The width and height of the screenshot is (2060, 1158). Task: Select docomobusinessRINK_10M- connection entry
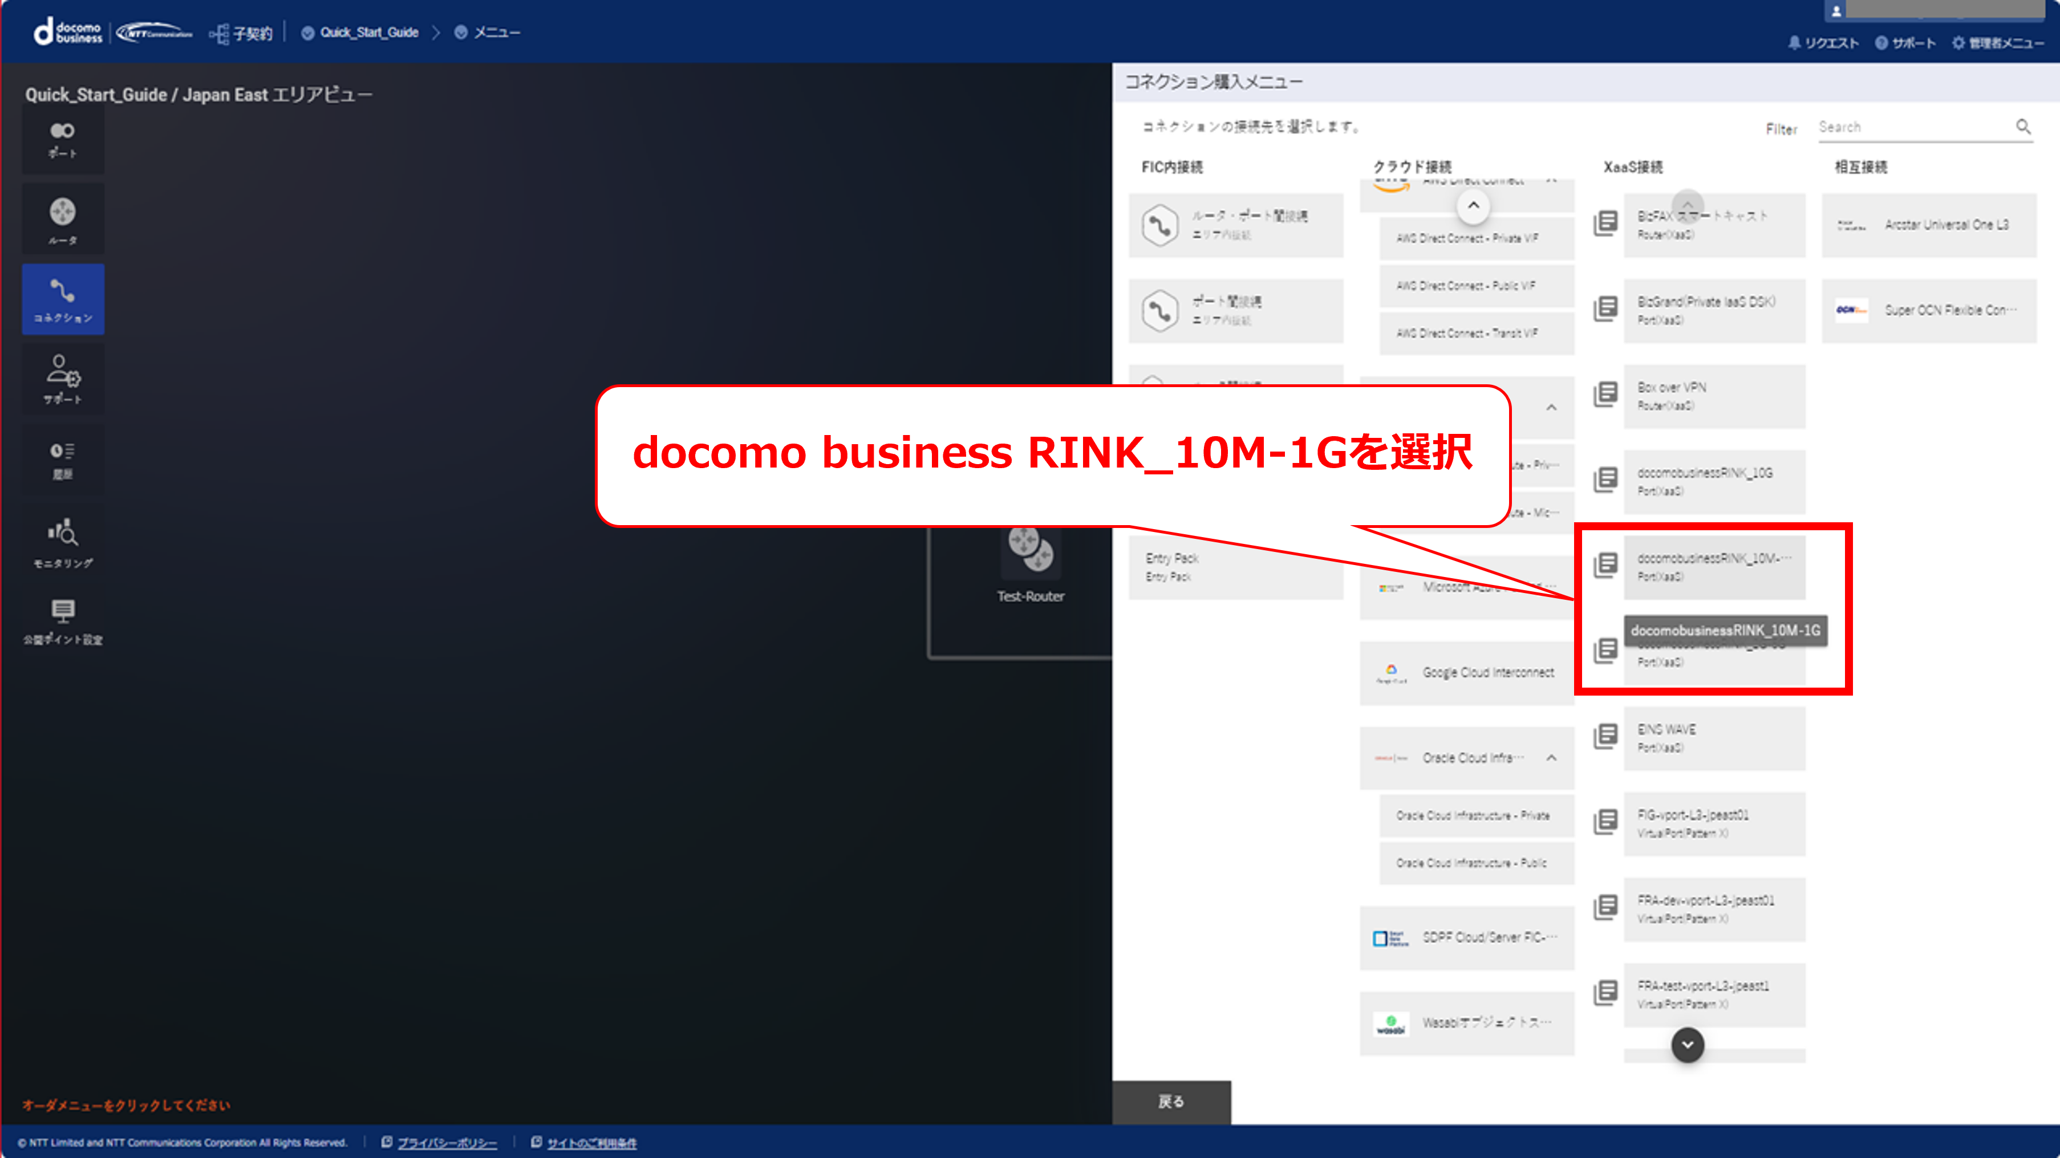pyautogui.click(x=1714, y=567)
